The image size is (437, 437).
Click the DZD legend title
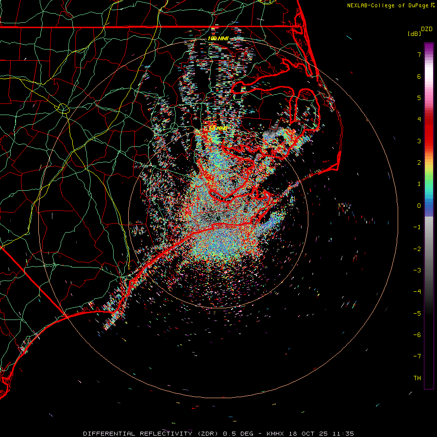427,29
